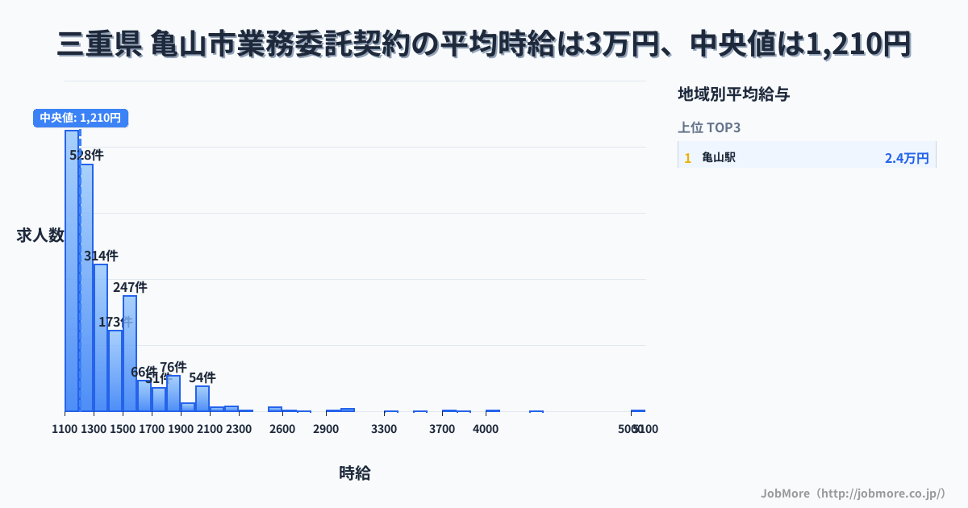The height and width of the screenshot is (508, 968).
Task: Click the bar labeled 173件
Action: (115, 371)
